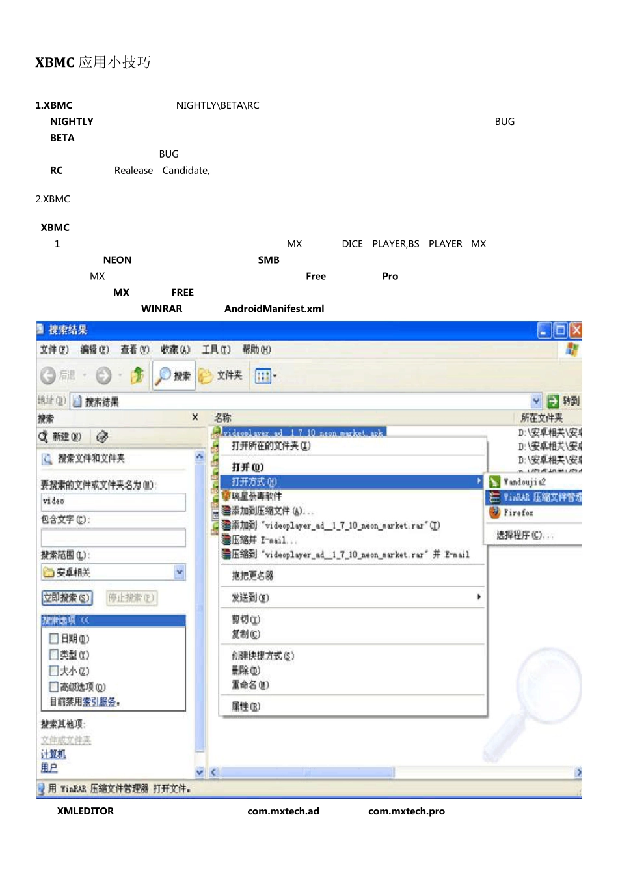The image size is (618, 875).
Task: Click the Forward arrow icon in toolbar
Action: coord(103,375)
